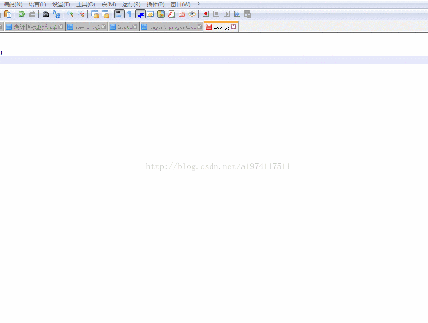Zoom in with the green-plus magnifier
Viewport: 428px width, 323px height.
click(71, 14)
